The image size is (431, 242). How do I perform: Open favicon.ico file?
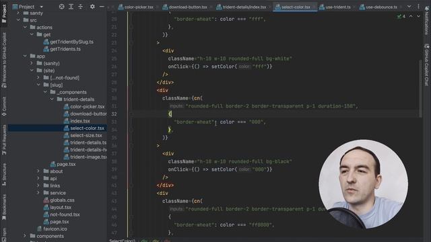tap(52, 229)
